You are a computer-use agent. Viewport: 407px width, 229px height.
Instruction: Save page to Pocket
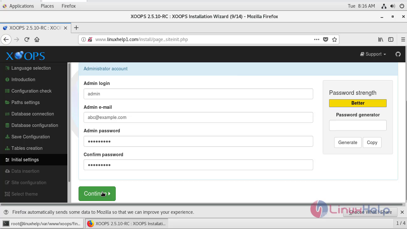click(325, 39)
